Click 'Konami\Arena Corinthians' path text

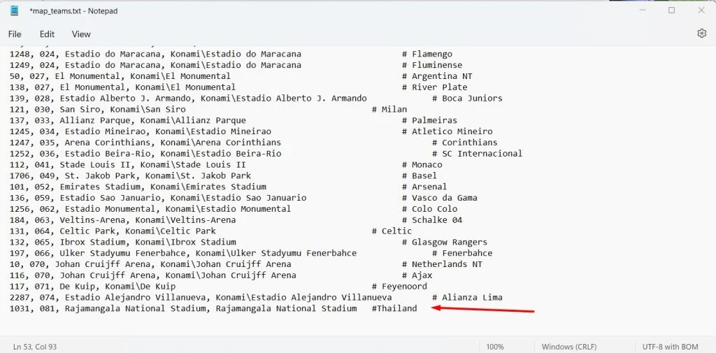(x=221, y=143)
